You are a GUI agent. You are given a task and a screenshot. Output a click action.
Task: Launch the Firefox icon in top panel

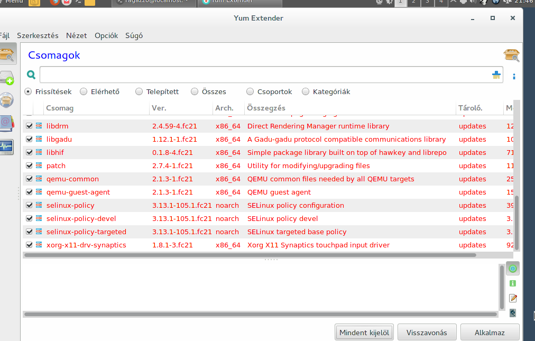pyautogui.click(x=54, y=2)
